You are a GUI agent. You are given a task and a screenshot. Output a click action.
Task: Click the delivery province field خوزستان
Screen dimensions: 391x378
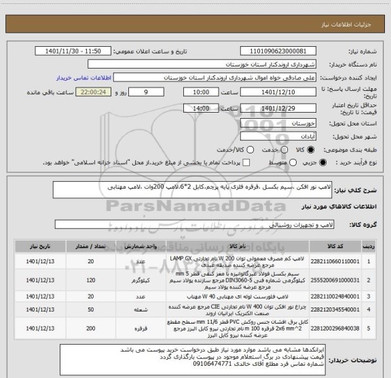pos(278,124)
